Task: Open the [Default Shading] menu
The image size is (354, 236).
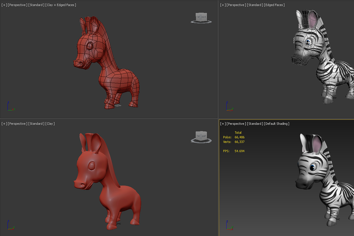Action: point(277,124)
